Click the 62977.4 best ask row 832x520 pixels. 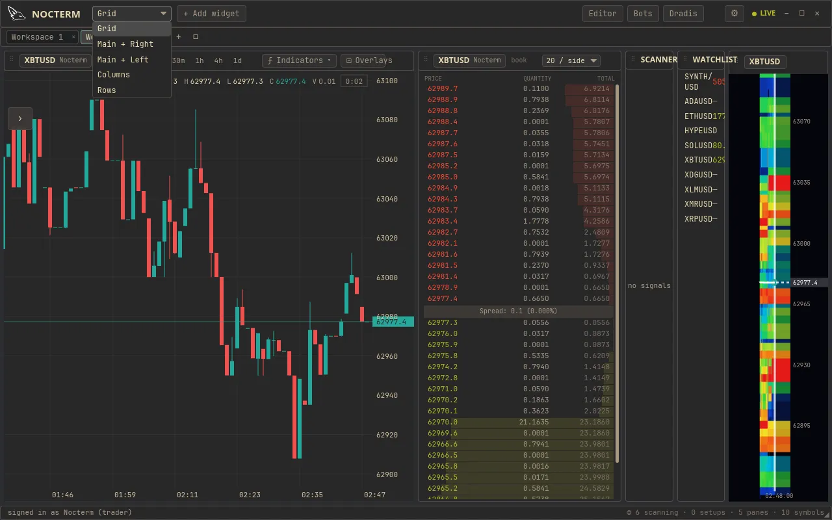click(x=519, y=298)
